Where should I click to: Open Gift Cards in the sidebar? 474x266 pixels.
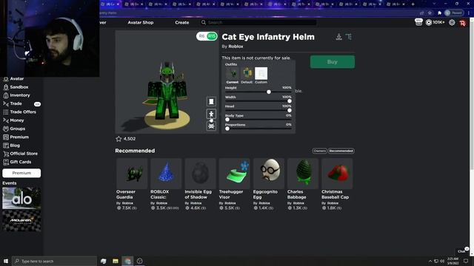(20, 162)
